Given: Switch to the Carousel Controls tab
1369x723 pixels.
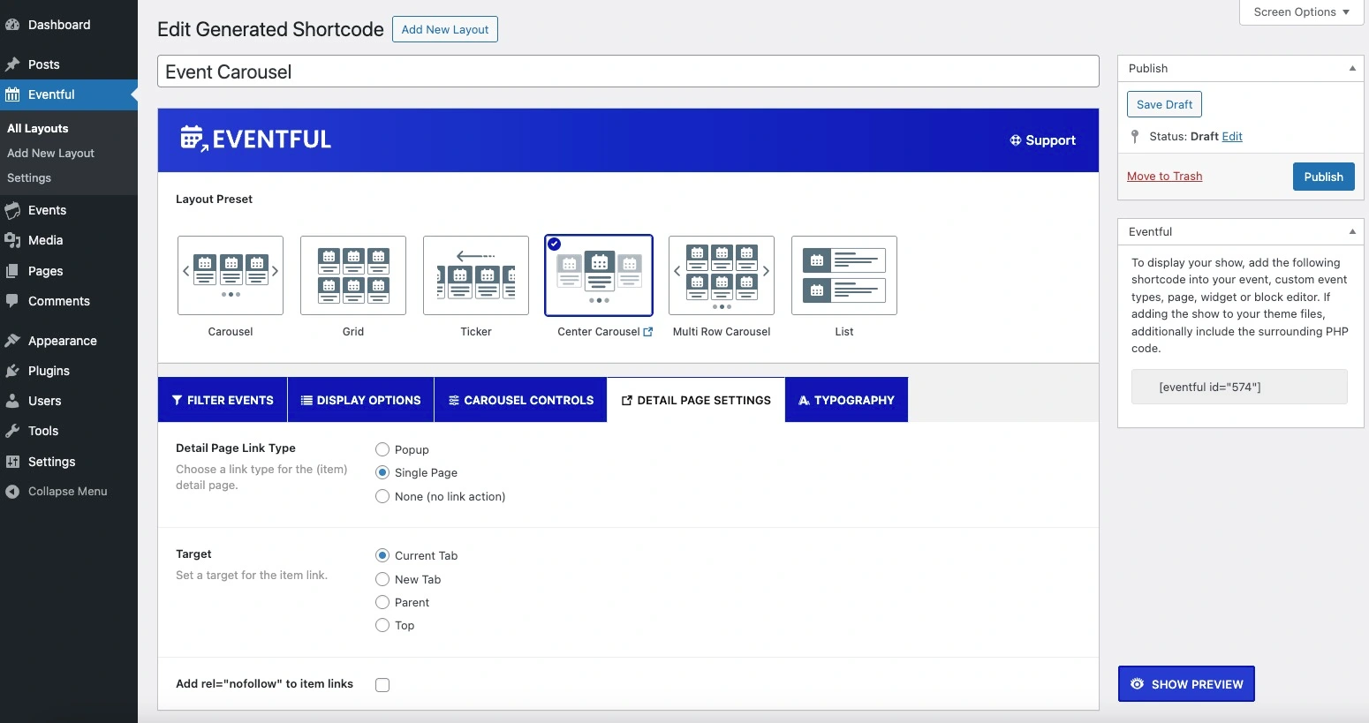Looking at the screenshot, I should coord(520,400).
